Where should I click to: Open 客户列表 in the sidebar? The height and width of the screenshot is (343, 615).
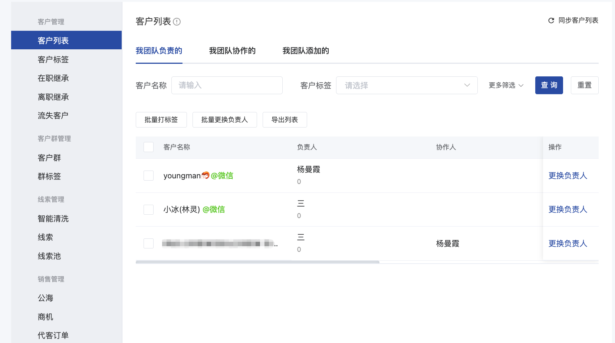[66, 40]
